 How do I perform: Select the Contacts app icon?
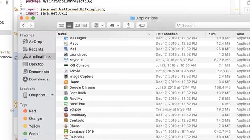(x=66, y=121)
